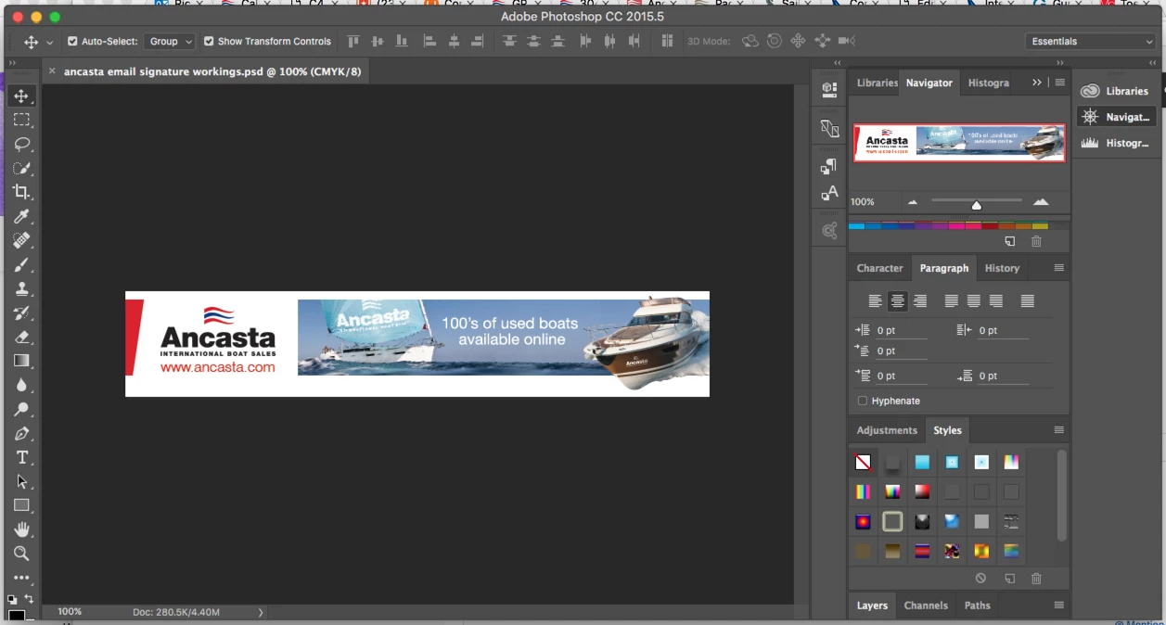Open the Layers panel group menu
Screen dimensions: 1166x625
pyautogui.click(x=1058, y=606)
